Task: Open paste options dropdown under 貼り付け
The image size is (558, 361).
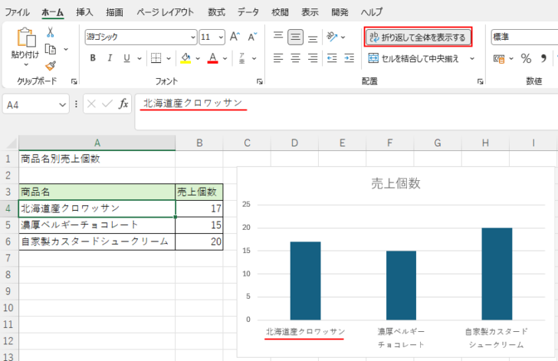Action: [25, 64]
